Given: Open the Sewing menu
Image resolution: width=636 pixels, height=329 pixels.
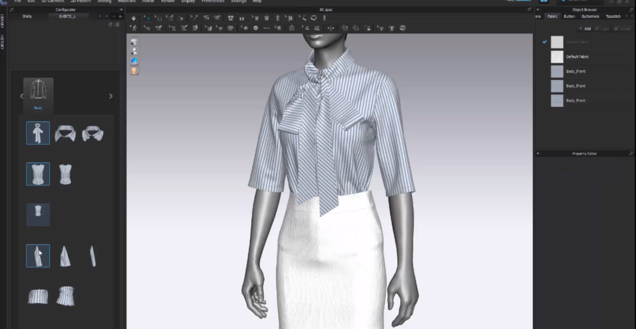Looking at the screenshot, I should pyautogui.click(x=105, y=1).
